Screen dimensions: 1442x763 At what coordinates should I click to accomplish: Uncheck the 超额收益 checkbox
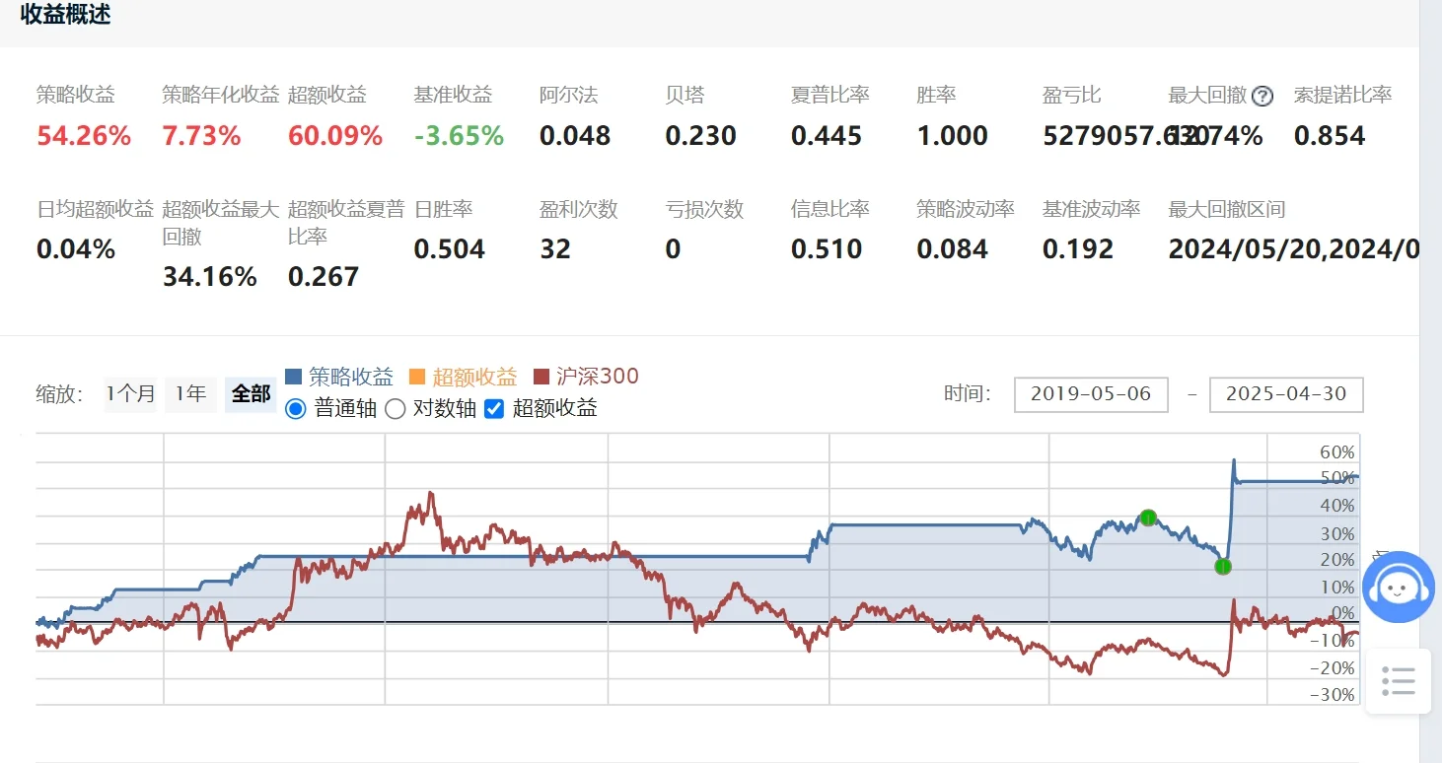495,408
